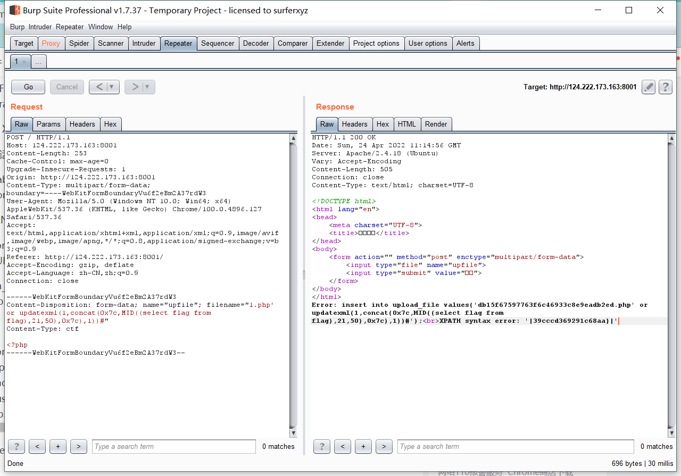The image size is (681, 476).
Task: Click response search next match button
Action: point(384,446)
